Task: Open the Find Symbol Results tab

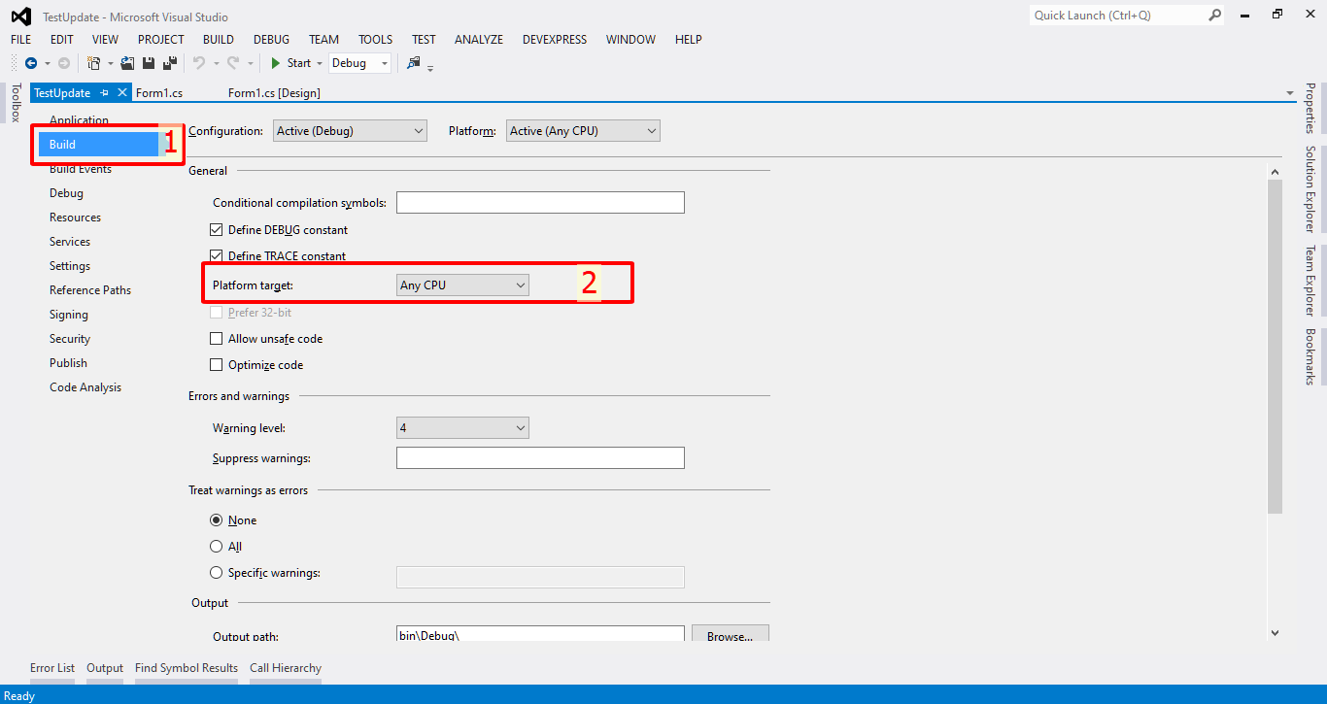Action: pyautogui.click(x=187, y=668)
